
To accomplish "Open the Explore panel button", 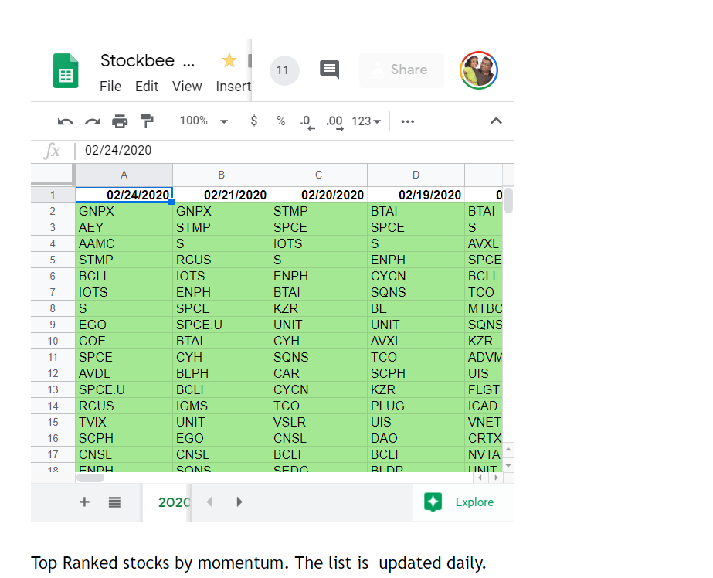I will point(460,502).
